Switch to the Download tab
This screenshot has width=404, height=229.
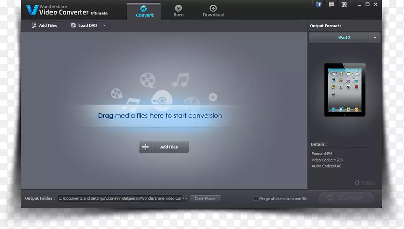click(213, 10)
